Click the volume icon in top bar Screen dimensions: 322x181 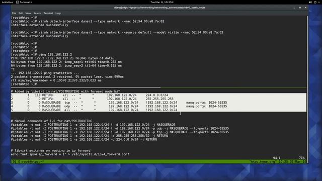tap(310, 2)
